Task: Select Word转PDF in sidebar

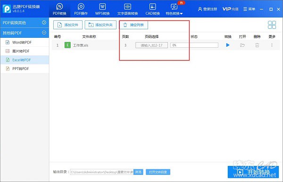Action: point(25,43)
